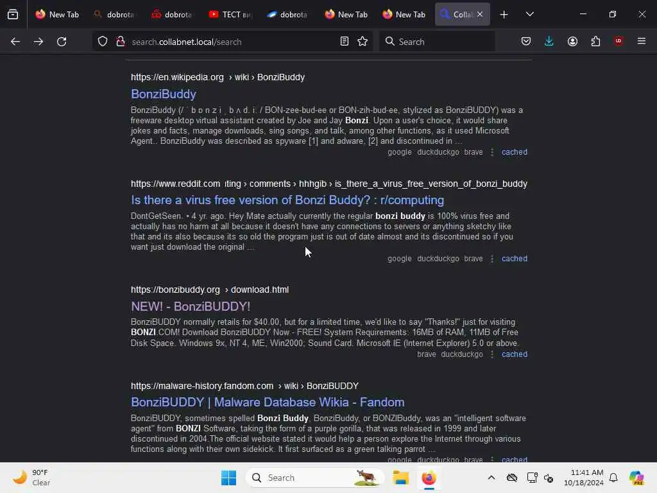Click the muted volume tray icon
Viewport: 657px width, 493px height.
tap(549, 478)
